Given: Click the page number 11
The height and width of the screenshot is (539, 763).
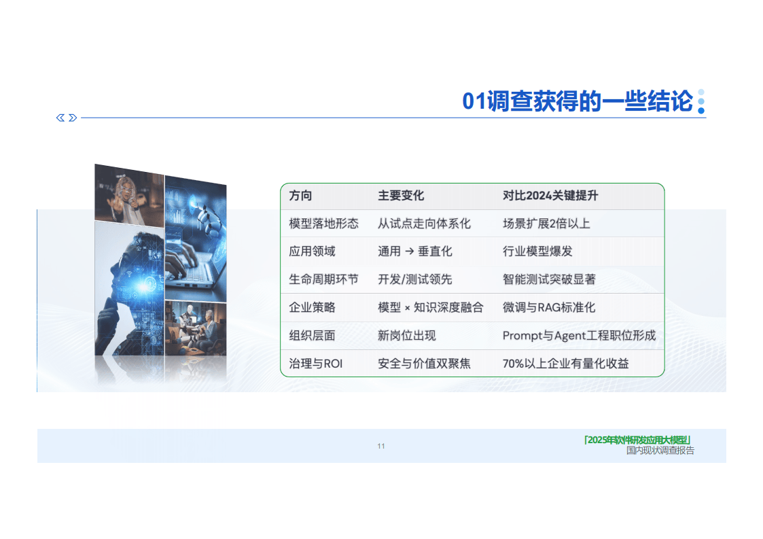Looking at the screenshot, I should [381, 446].
